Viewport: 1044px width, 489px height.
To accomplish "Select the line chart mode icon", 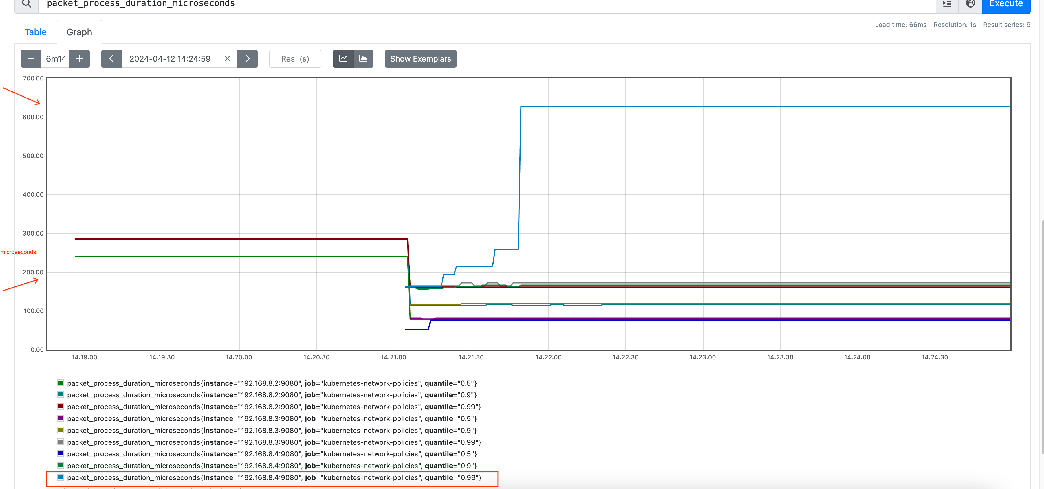I will tap(343, 59).
